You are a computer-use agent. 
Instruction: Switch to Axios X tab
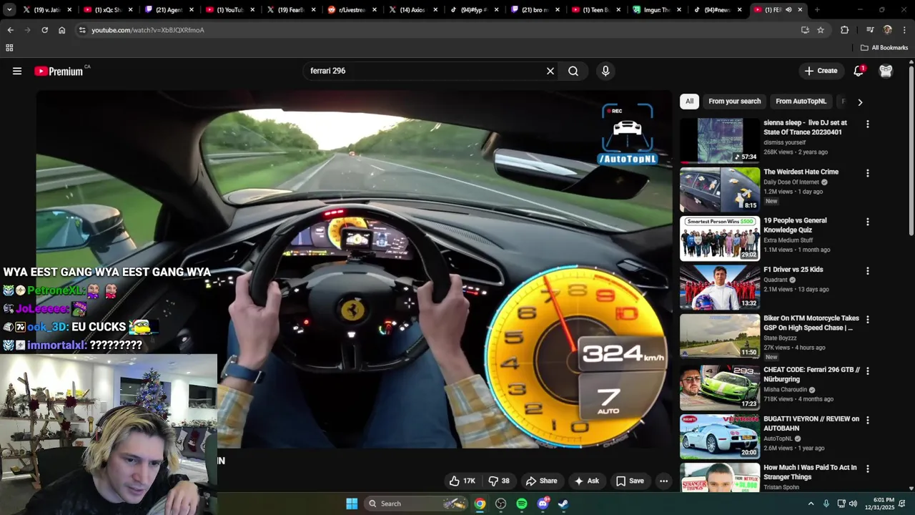pyautogui.click(x=413, y=10)
